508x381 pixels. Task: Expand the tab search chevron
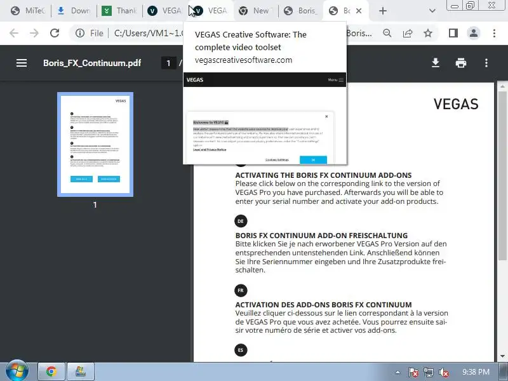(432, 11)
